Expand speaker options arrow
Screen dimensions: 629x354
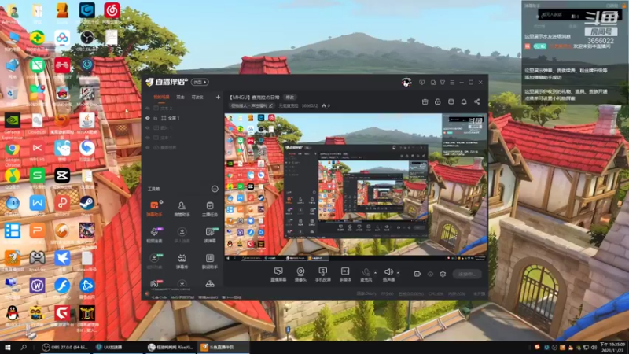398,273
